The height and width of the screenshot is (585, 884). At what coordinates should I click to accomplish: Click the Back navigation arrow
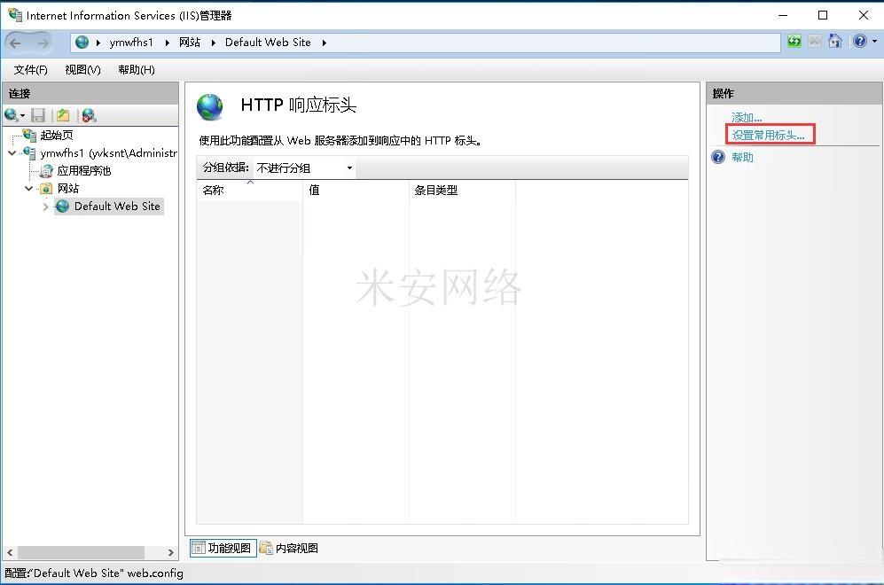click(x=16, y=43)
